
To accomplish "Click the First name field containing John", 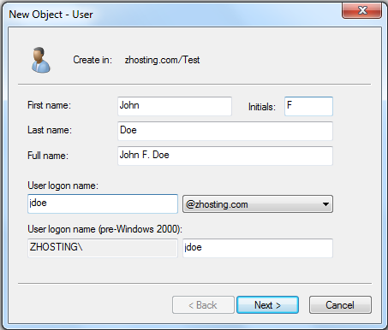I will click(x=175, y=106).
